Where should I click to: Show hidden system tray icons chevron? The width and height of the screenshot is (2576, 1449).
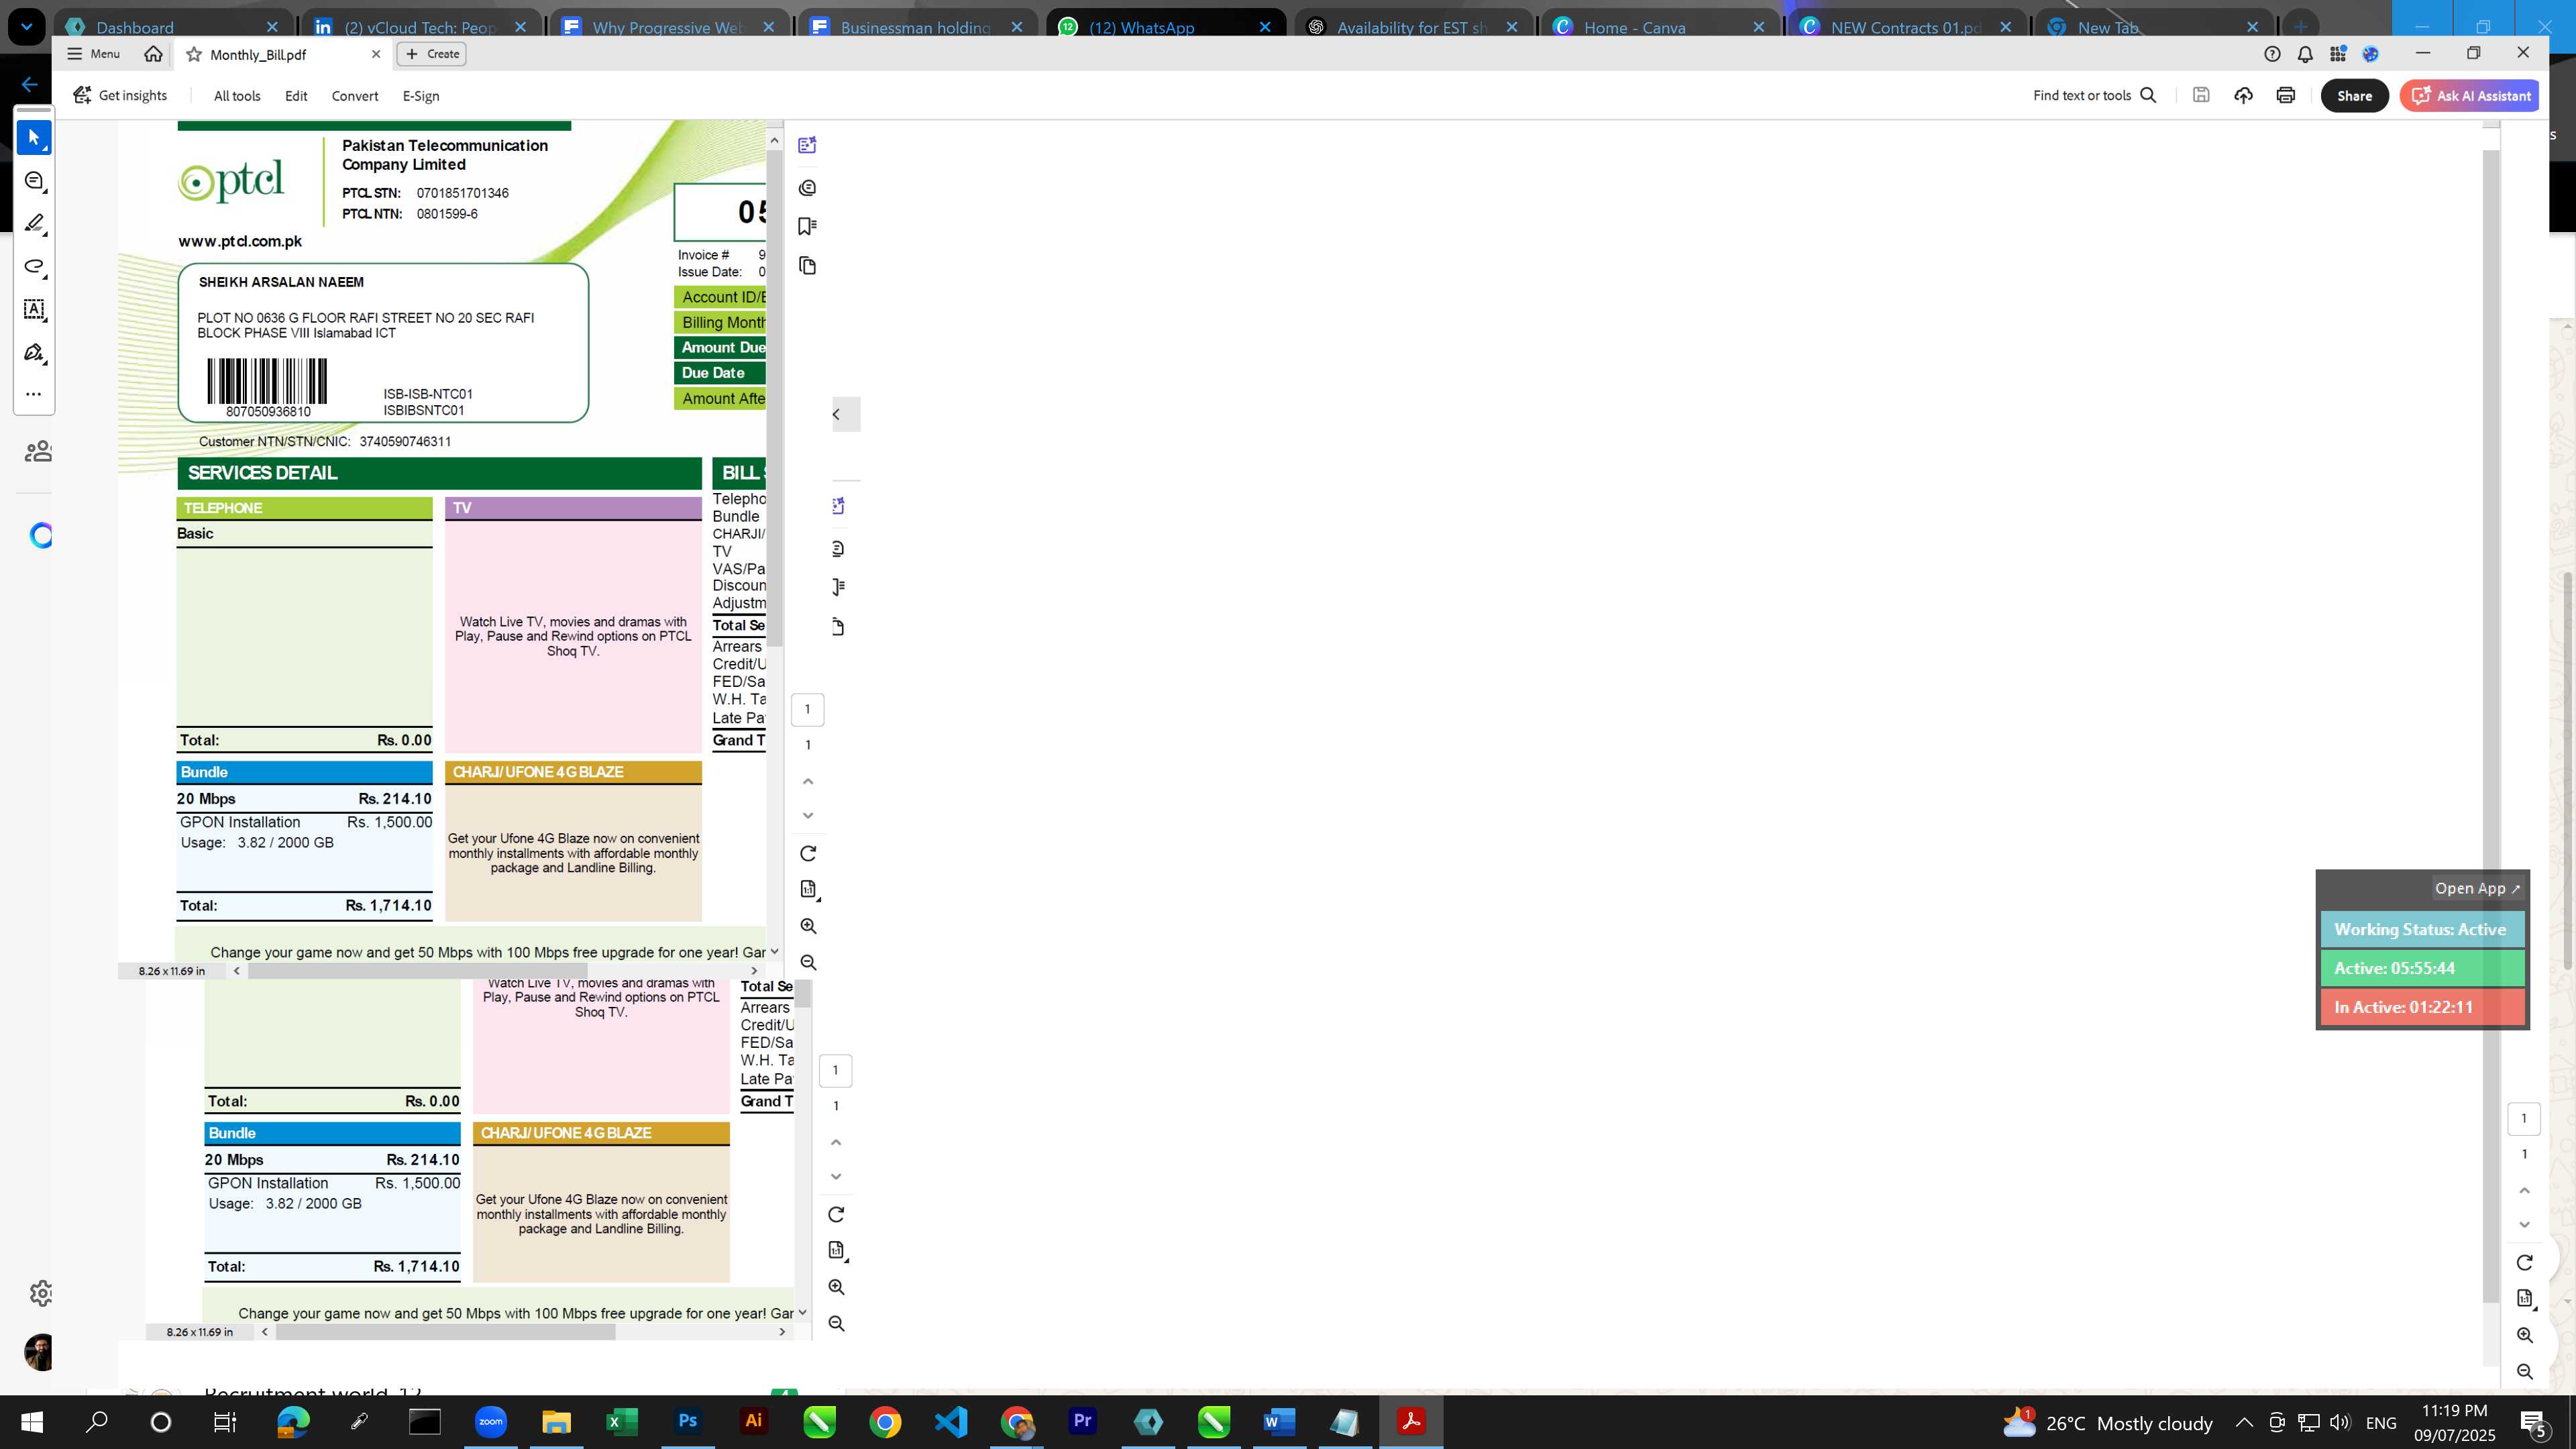(2244, 1422)
